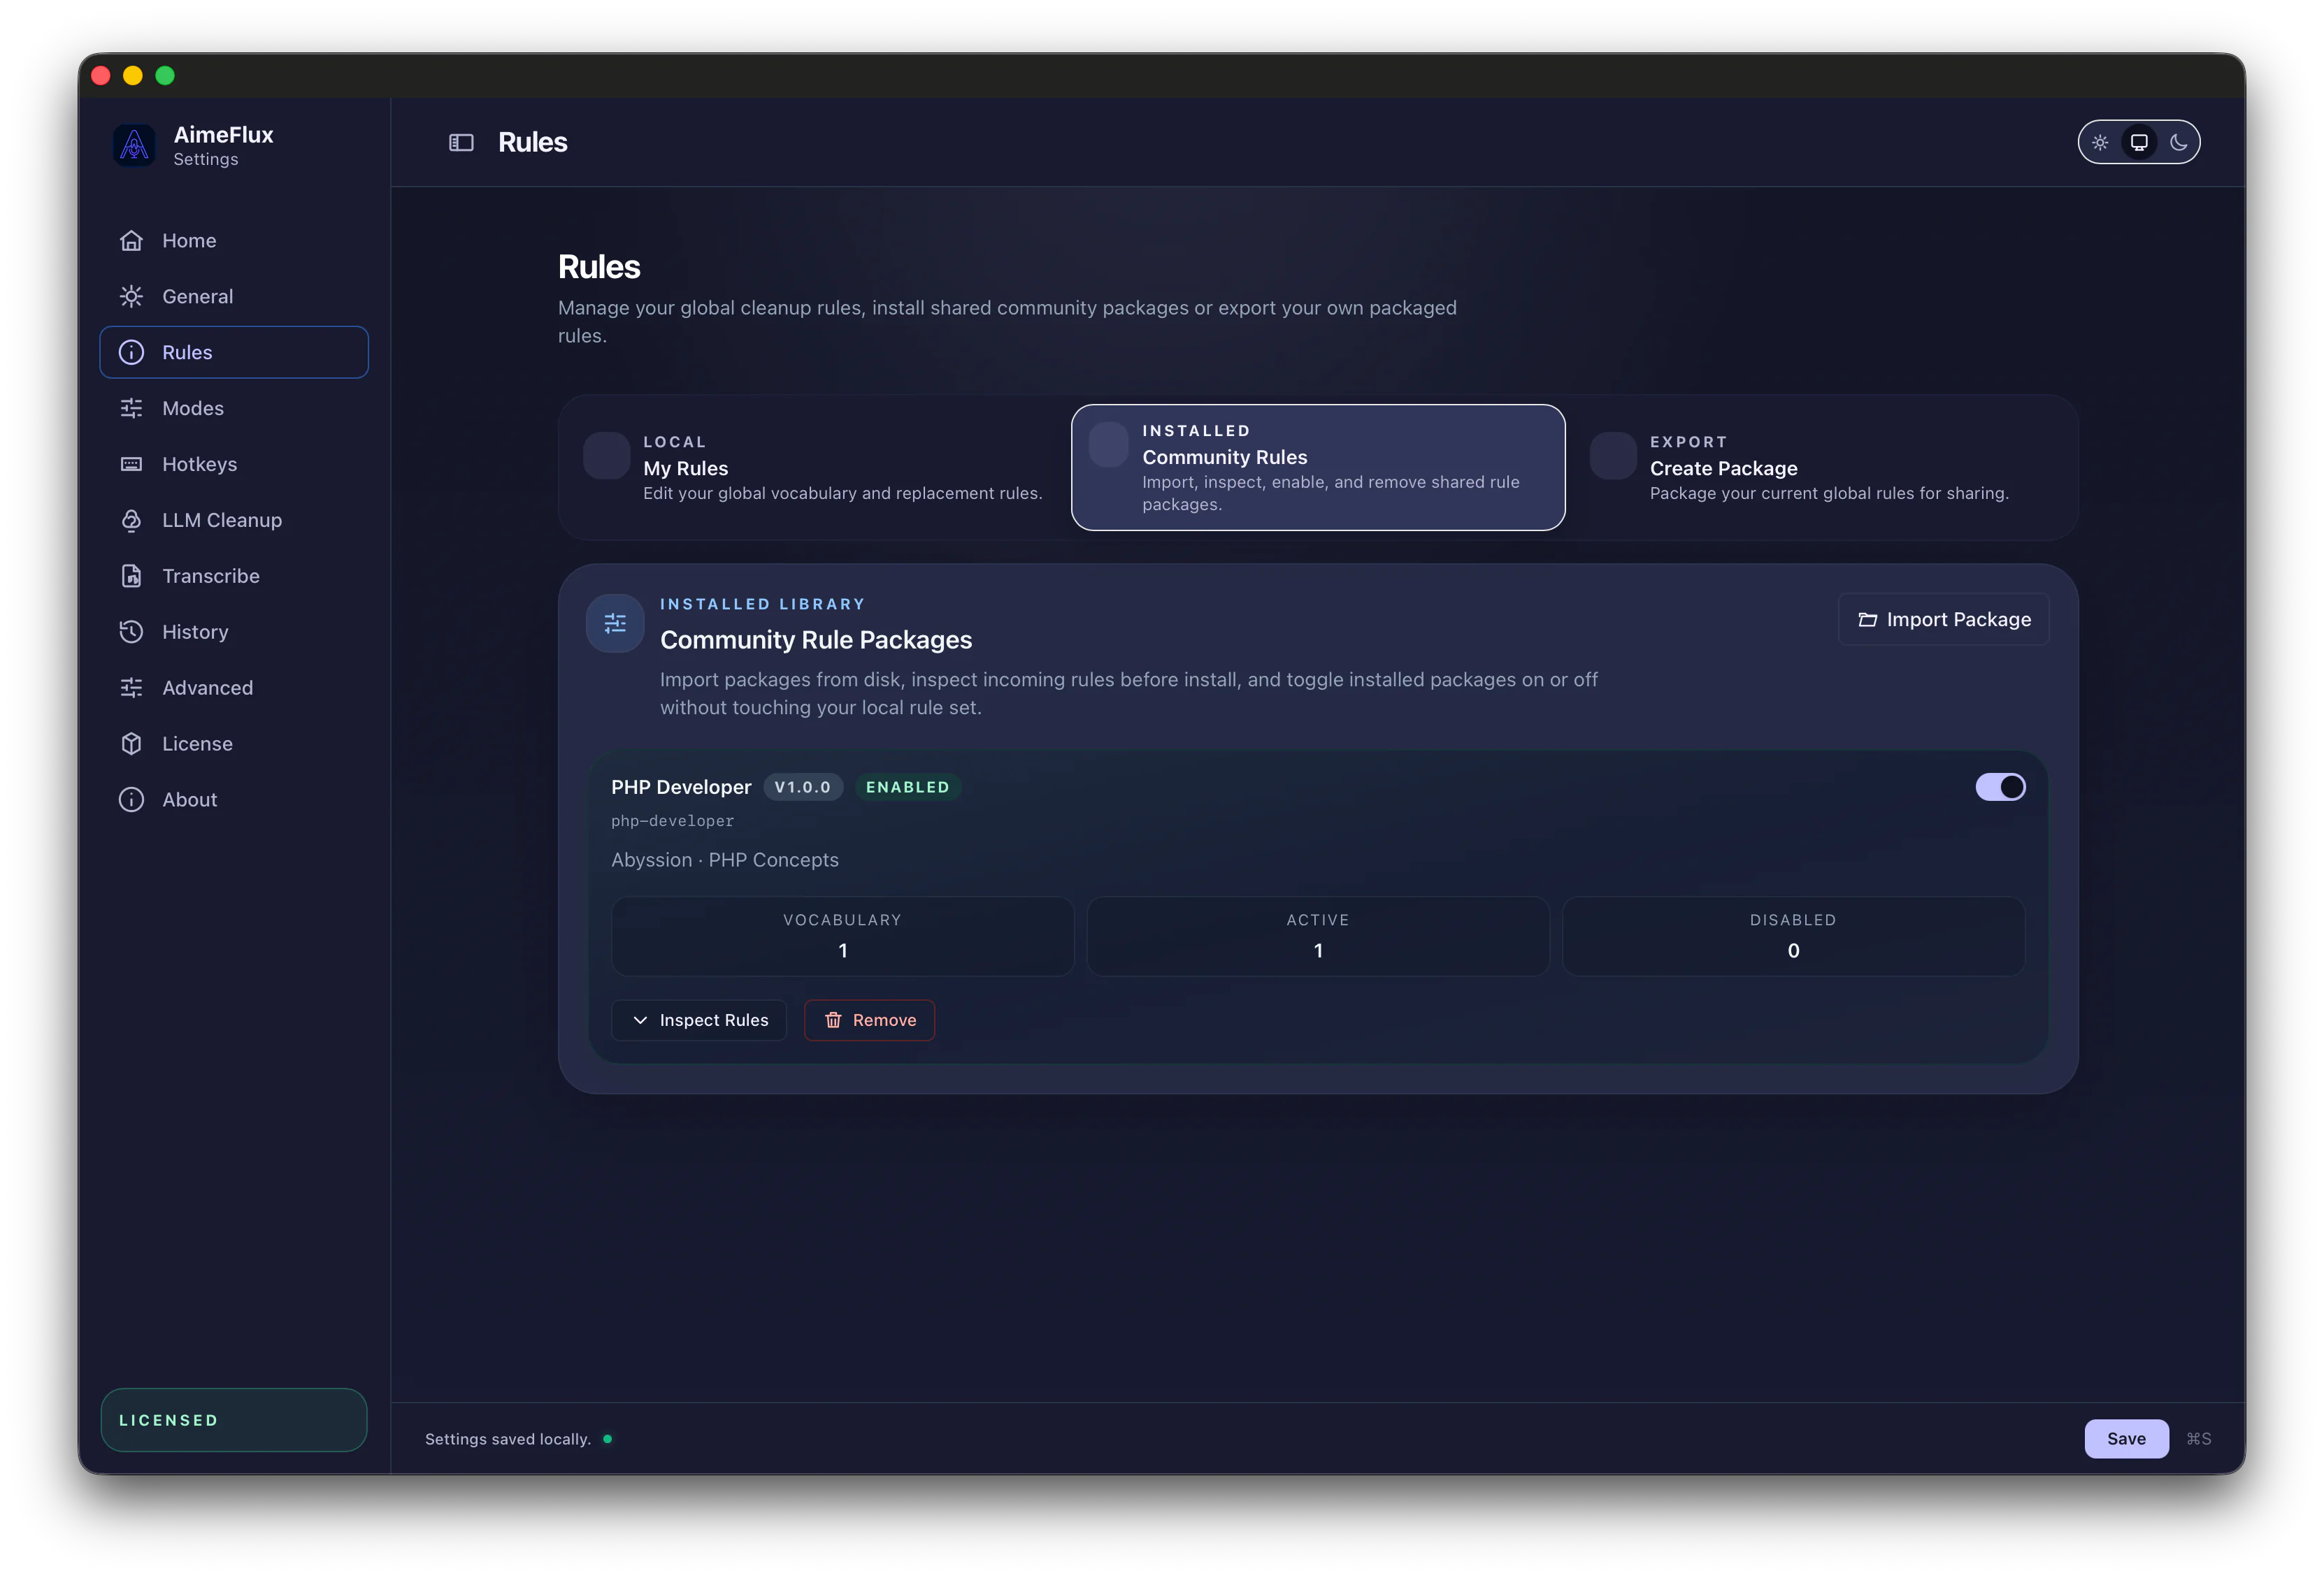
Task: Open General settings in the sidebar
Action: [234, 297]
